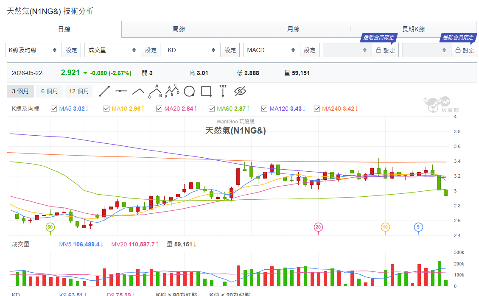Select the 3 個月 range
Viewport: 479px width, 296px height.
(x=20, y=91)
